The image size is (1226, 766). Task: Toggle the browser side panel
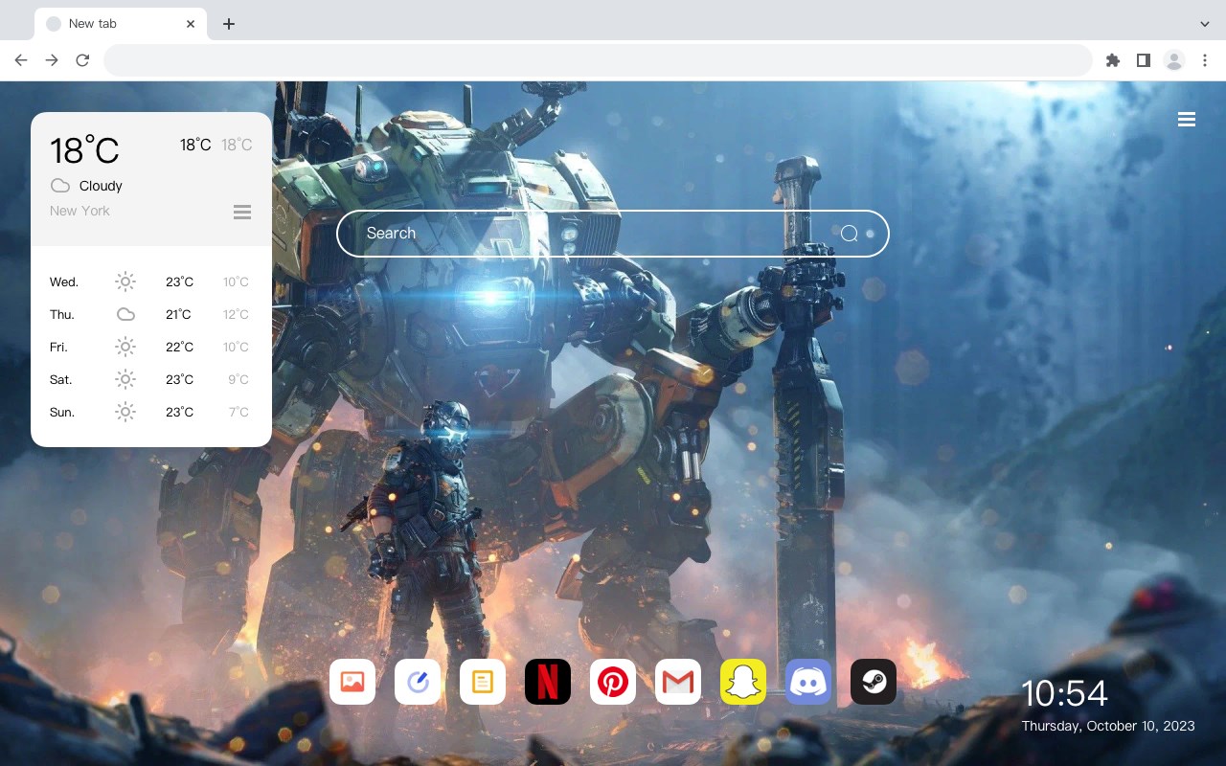[x=1143, y=60]
